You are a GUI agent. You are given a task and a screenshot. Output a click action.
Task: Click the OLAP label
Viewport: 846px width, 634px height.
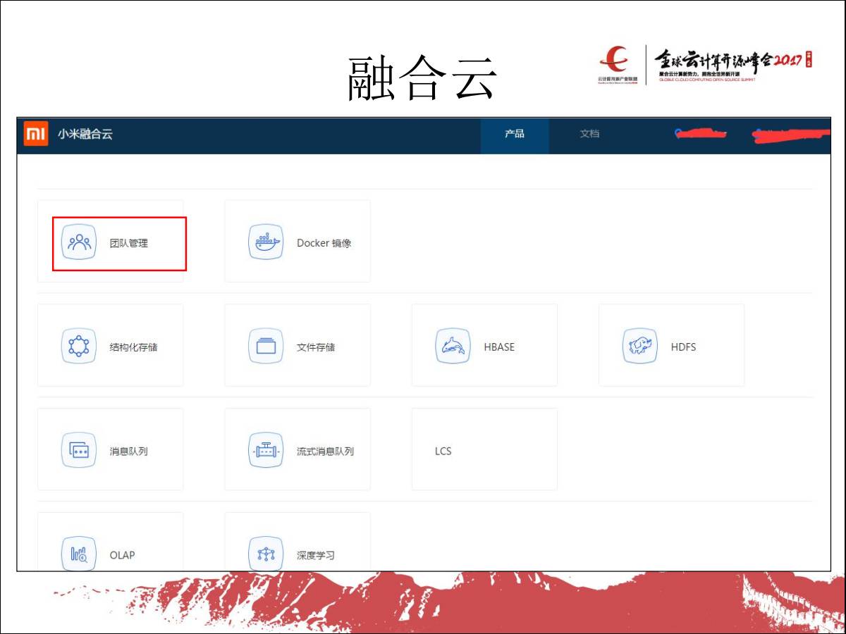tap(122, 555)
